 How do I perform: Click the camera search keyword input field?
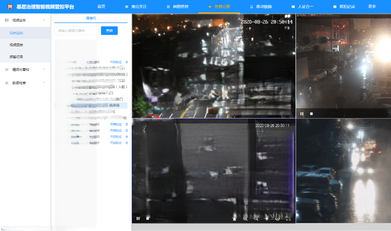tap(76, 31)
